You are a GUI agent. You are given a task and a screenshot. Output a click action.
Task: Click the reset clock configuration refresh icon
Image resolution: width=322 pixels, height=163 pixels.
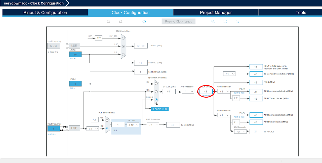point(144,22)
